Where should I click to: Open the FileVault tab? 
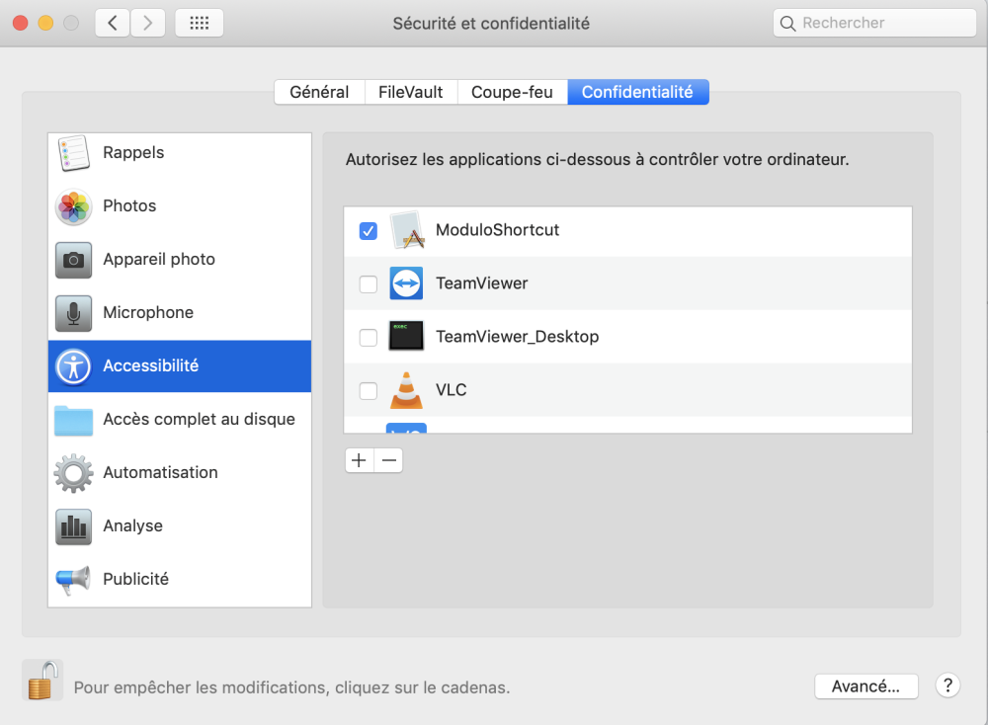pos(411,92)
